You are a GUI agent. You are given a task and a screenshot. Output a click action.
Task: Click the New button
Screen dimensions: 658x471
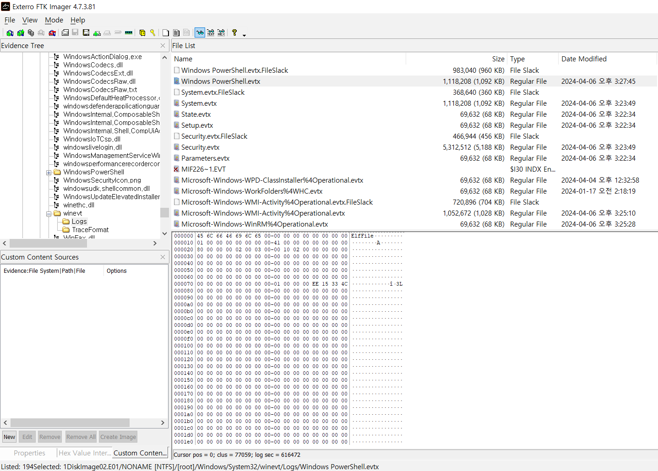coord(9,437)
